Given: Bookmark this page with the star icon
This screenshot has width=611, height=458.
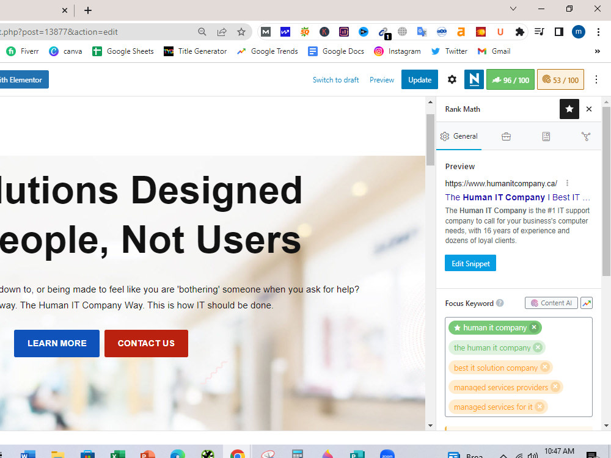Looking at the screenshot, I should (241, 32).
